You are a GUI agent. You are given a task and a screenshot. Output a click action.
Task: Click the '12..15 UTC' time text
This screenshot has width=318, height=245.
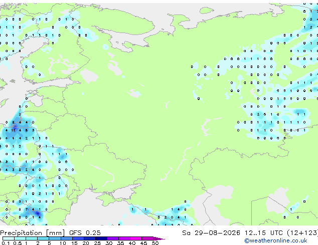(263, 233)
